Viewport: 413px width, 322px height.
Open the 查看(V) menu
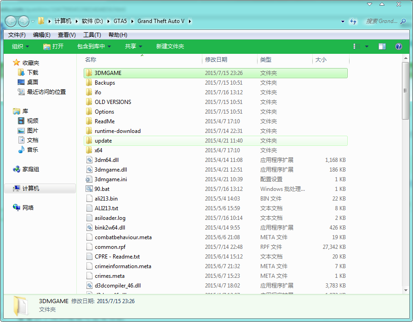click(x=67, y=35)
